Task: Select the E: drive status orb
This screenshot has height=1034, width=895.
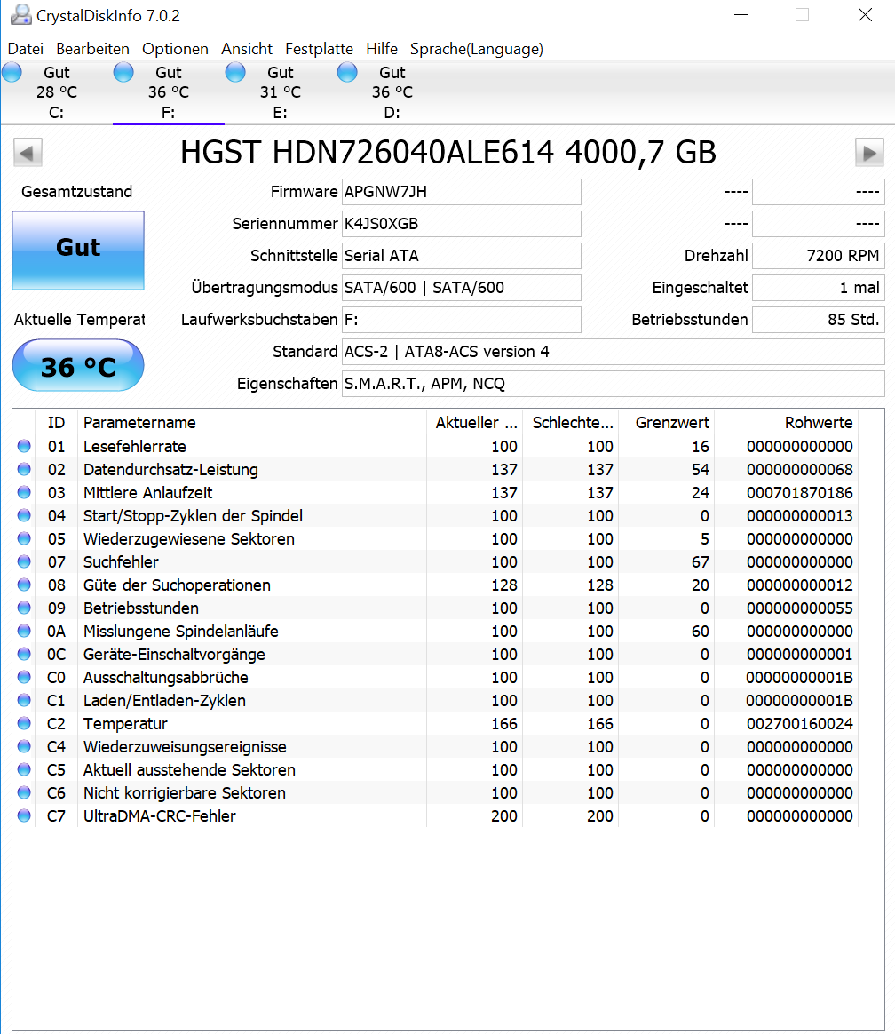Action: point(235,72)
